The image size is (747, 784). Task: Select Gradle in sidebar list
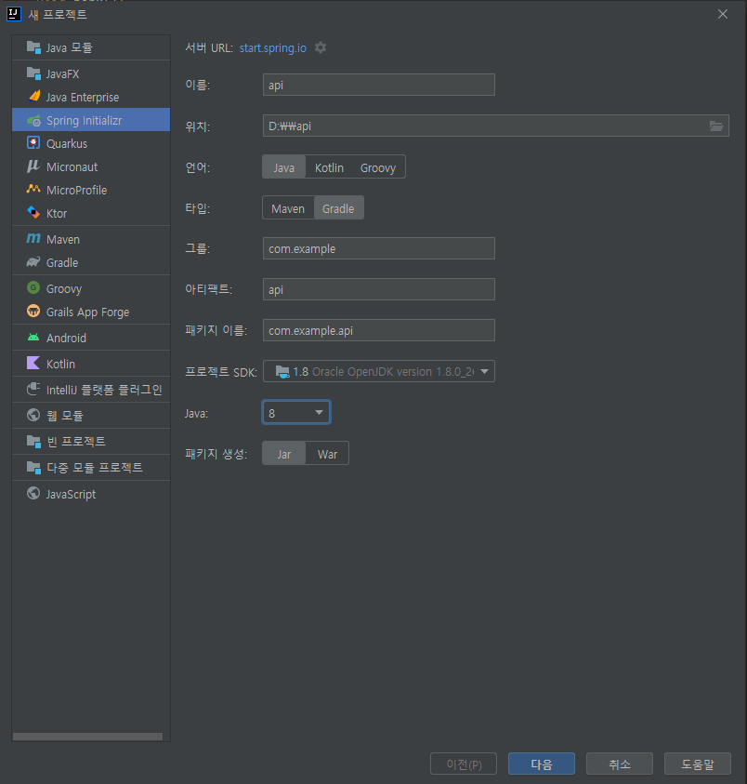(91, 262)
